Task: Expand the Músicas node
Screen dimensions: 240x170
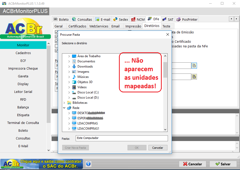Action: 69,77
